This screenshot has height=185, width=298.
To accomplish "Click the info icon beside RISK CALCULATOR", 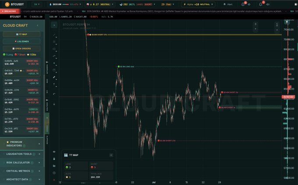I will click(x=32, y=163).
